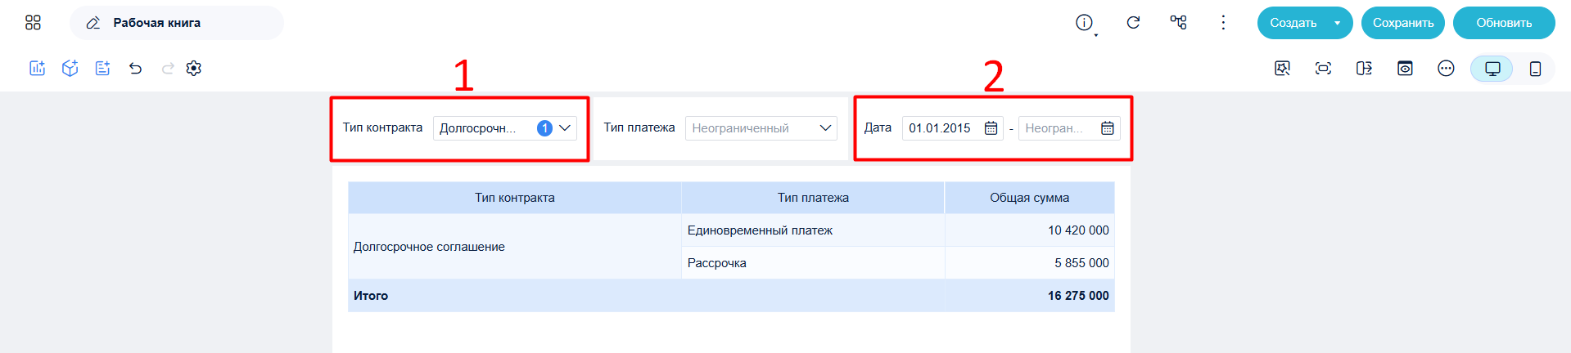Click the undo arrow icon
Screen dimensions: 1571x353
tap(135, 69)
